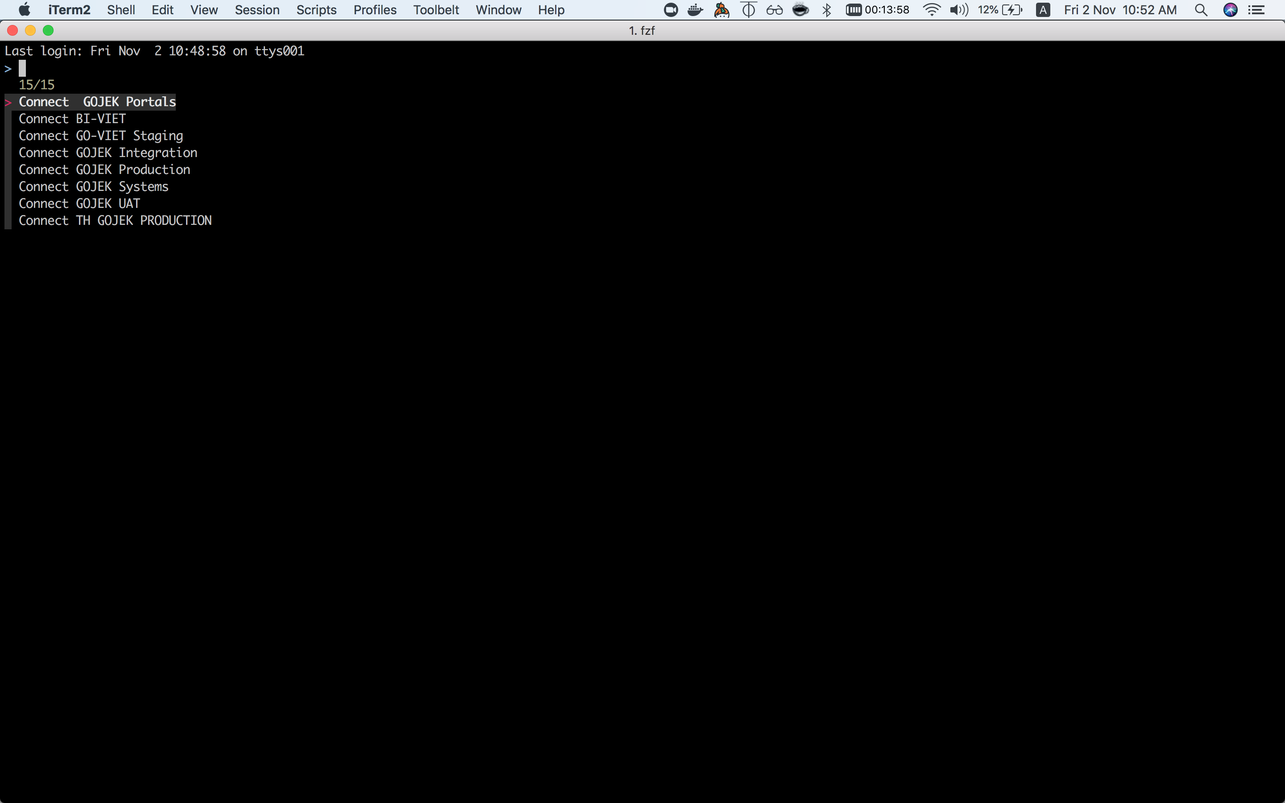Select Connect GOJEK Systems entry
The image size is (1285, 803).
tap(92, 186)
